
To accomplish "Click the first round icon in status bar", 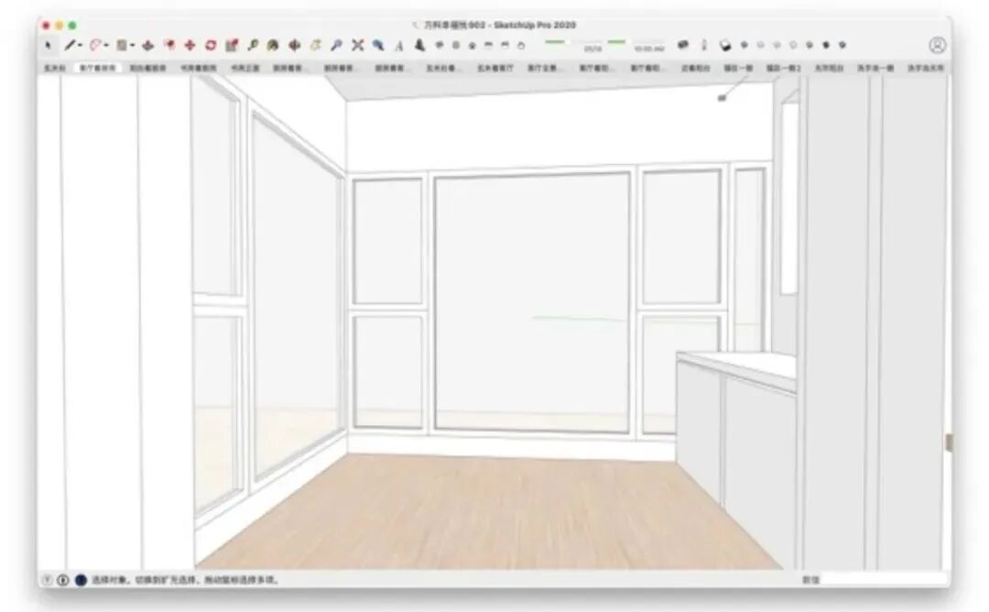I will [x=48, y=580].
